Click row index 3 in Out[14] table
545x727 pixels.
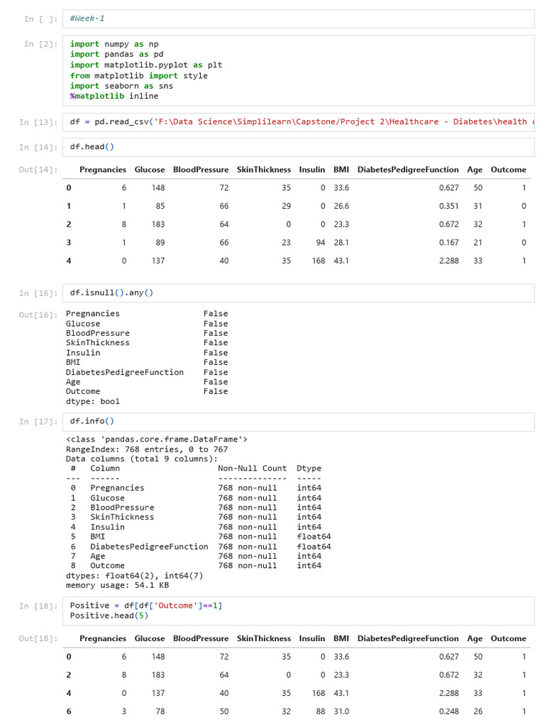pos(69,242)
